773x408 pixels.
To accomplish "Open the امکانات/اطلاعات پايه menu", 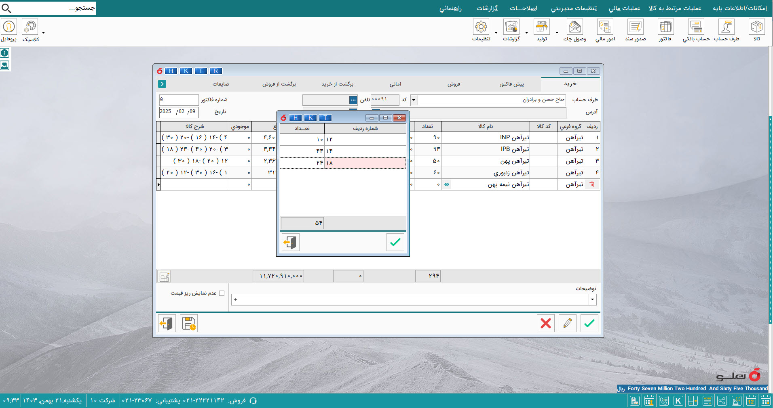I will [x=740, y=8].
